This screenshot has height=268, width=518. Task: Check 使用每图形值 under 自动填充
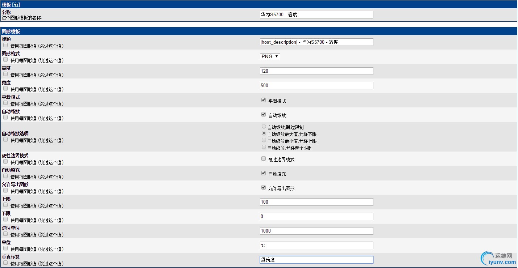pyautogui.click(x=5, y=176)
